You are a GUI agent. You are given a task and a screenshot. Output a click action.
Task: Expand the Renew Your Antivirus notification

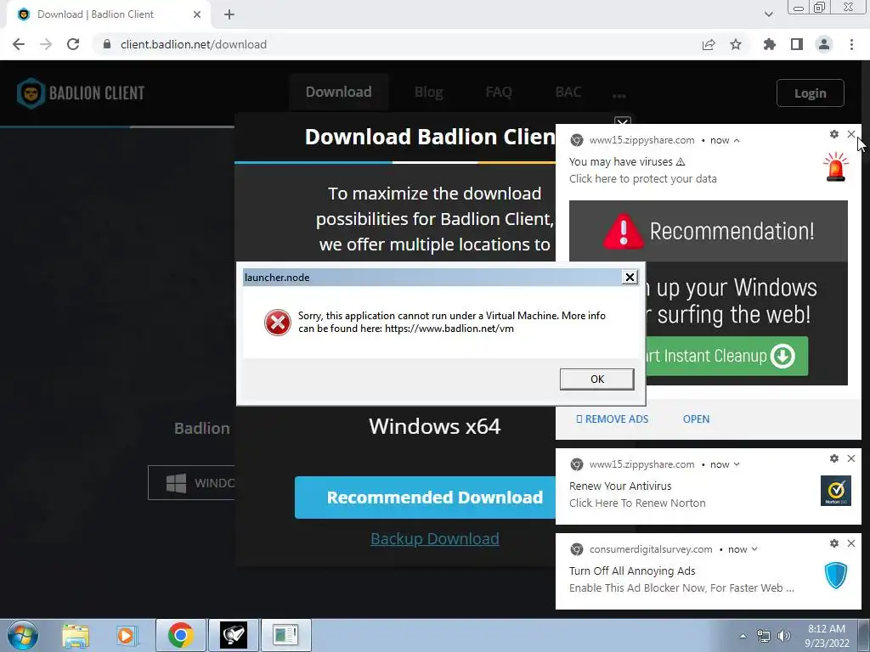[737, 464]
